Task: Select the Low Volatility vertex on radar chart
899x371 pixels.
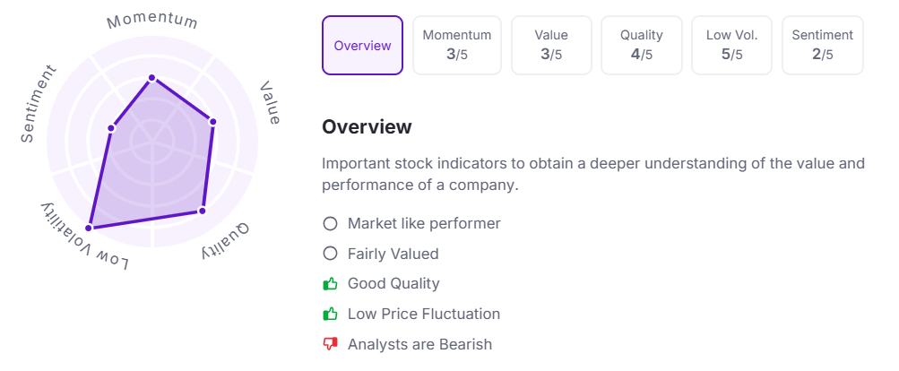Action: click(89, 228)
